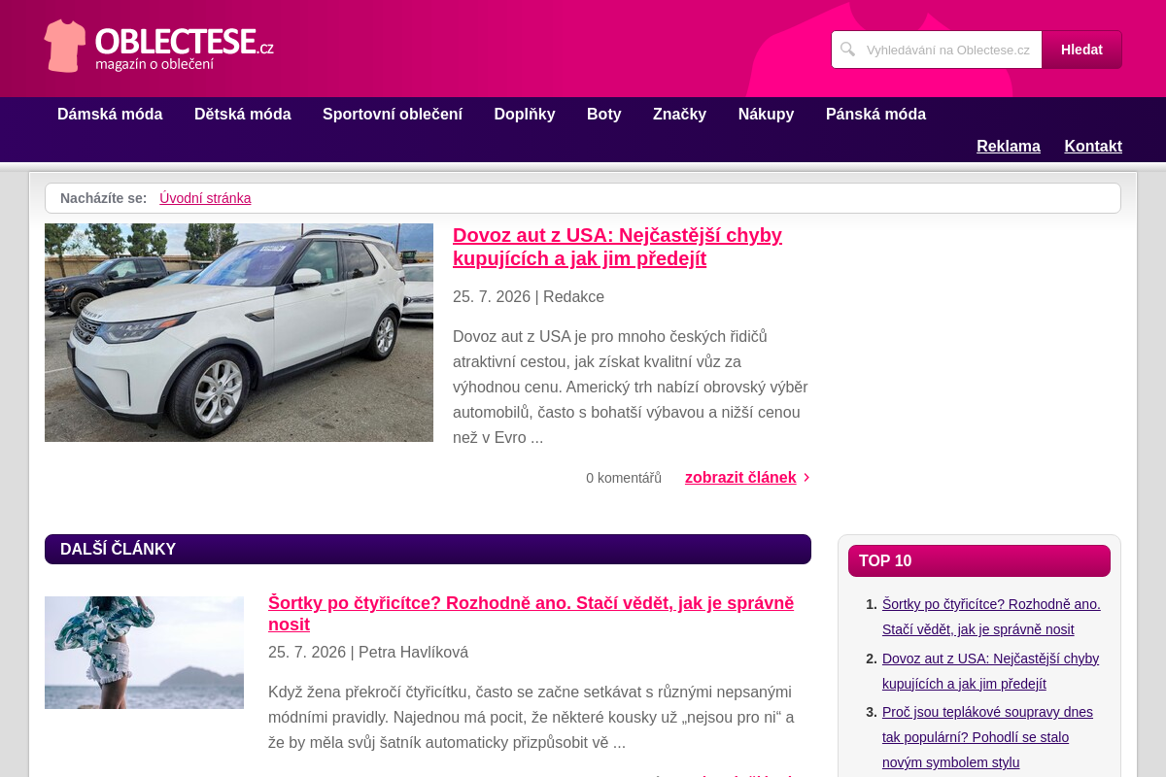Click the Úvodní stránka breadcrumb link
Screen dimensions: 1166x777
point(205,198)
